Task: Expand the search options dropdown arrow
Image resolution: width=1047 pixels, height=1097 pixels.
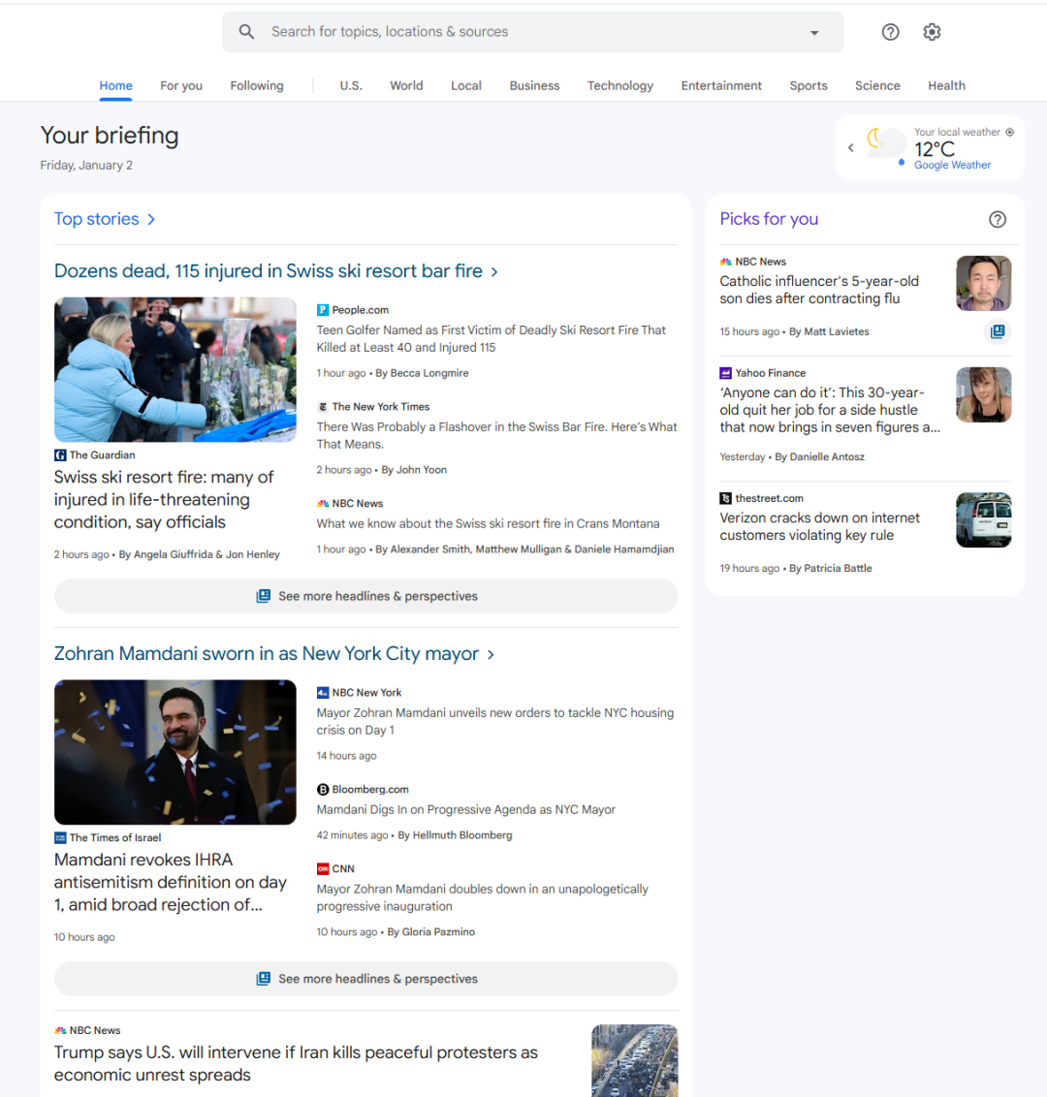Action: point(814,33)
